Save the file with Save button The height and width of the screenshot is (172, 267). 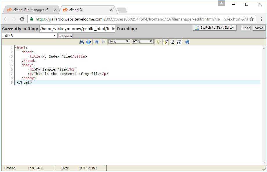point(259,28)
